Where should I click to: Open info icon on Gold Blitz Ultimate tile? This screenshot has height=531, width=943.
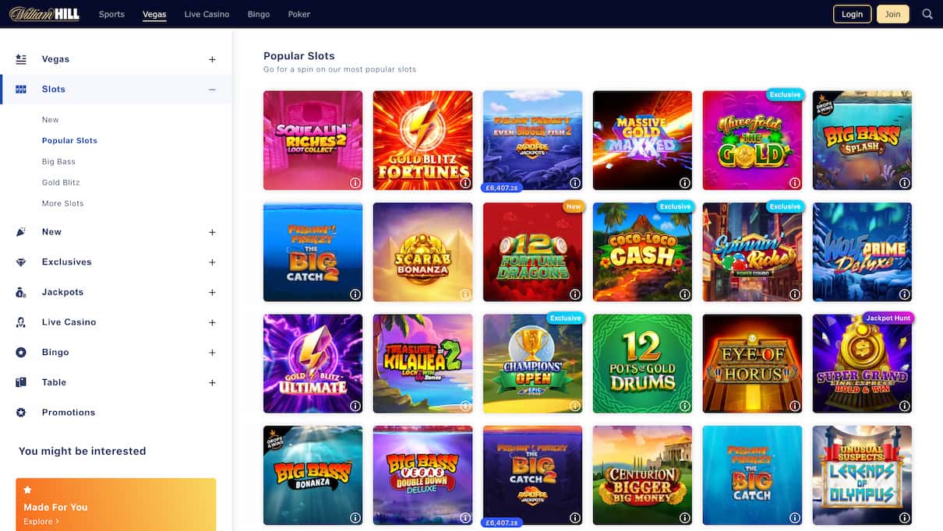355,406
